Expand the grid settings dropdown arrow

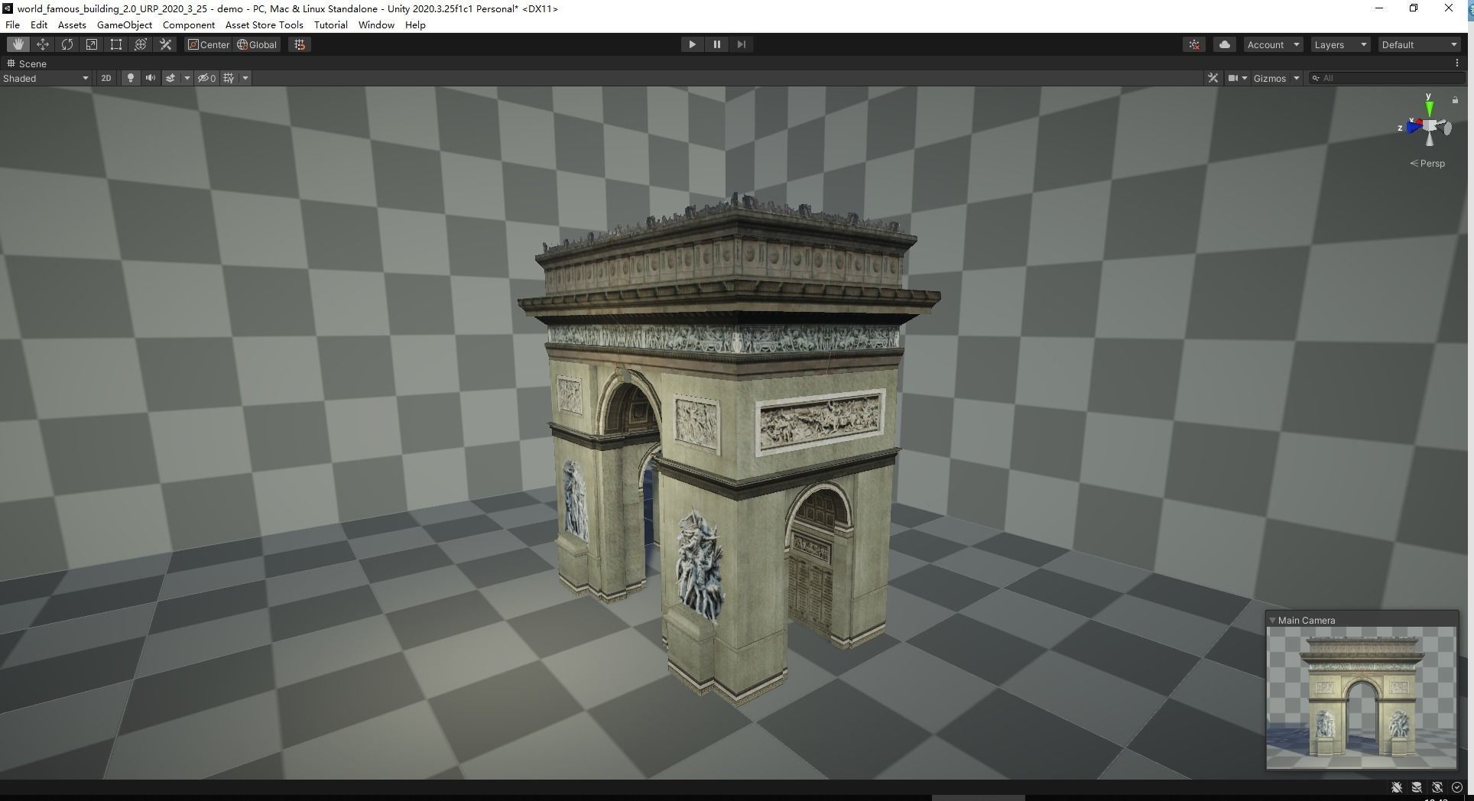click(x=245, y=78)
